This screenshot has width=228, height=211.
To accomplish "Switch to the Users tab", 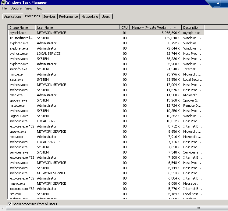I will [106, 17].
